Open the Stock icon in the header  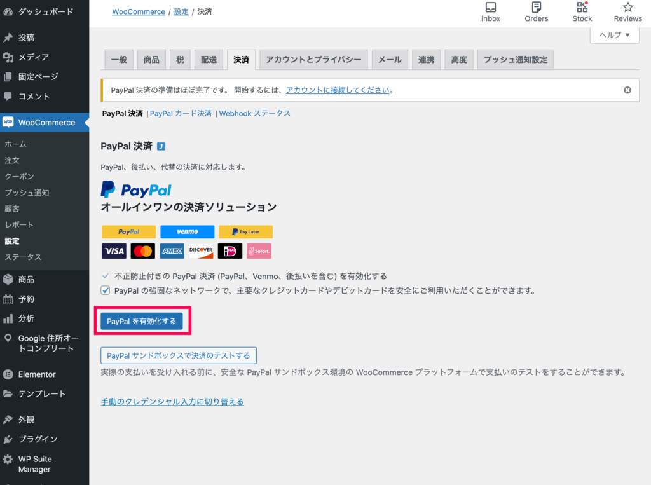click(582, 7)
